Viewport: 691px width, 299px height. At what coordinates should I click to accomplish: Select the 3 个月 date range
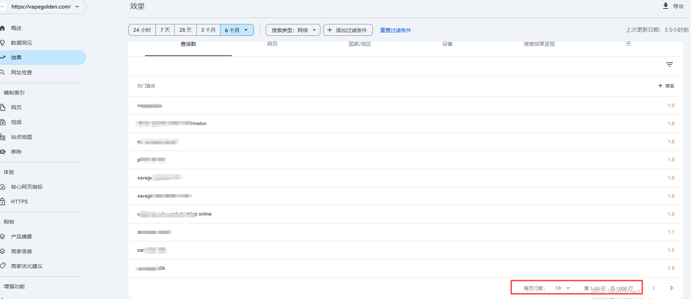tap(208, 30)
